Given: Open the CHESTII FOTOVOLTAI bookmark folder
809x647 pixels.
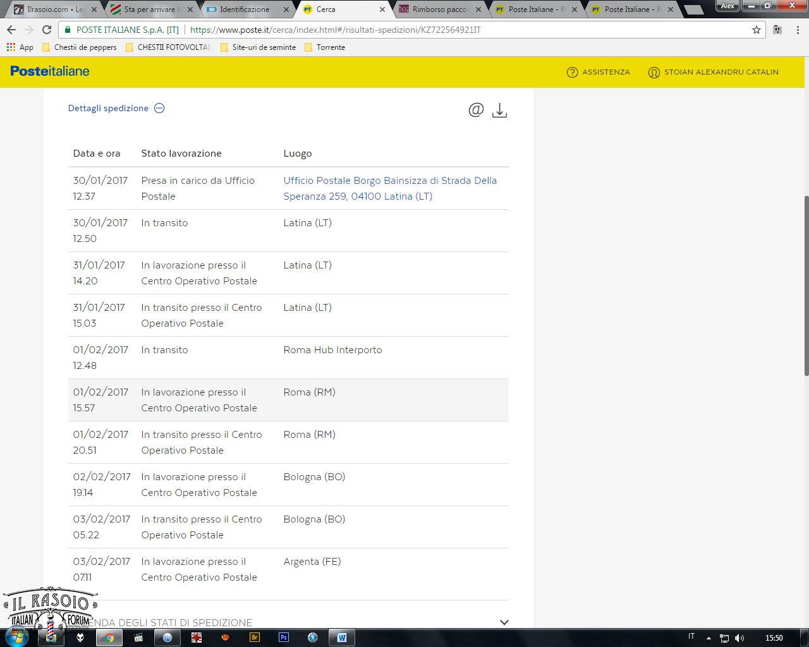Looking at the screenshot, I should click(x=167, y=47).
